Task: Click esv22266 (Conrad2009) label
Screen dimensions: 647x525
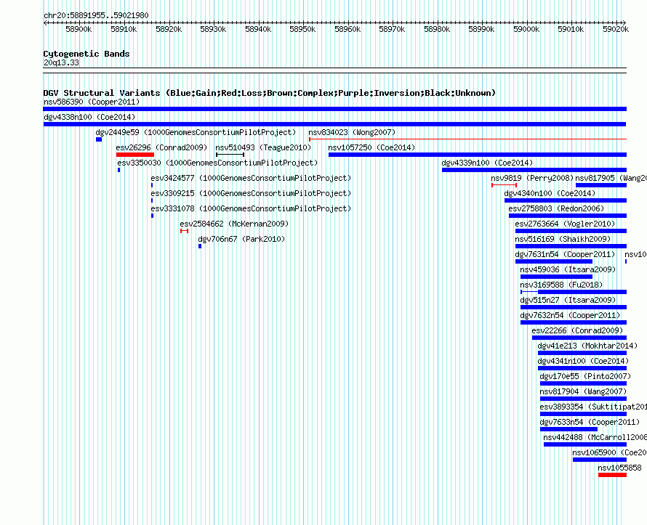Action: [577, 330]
